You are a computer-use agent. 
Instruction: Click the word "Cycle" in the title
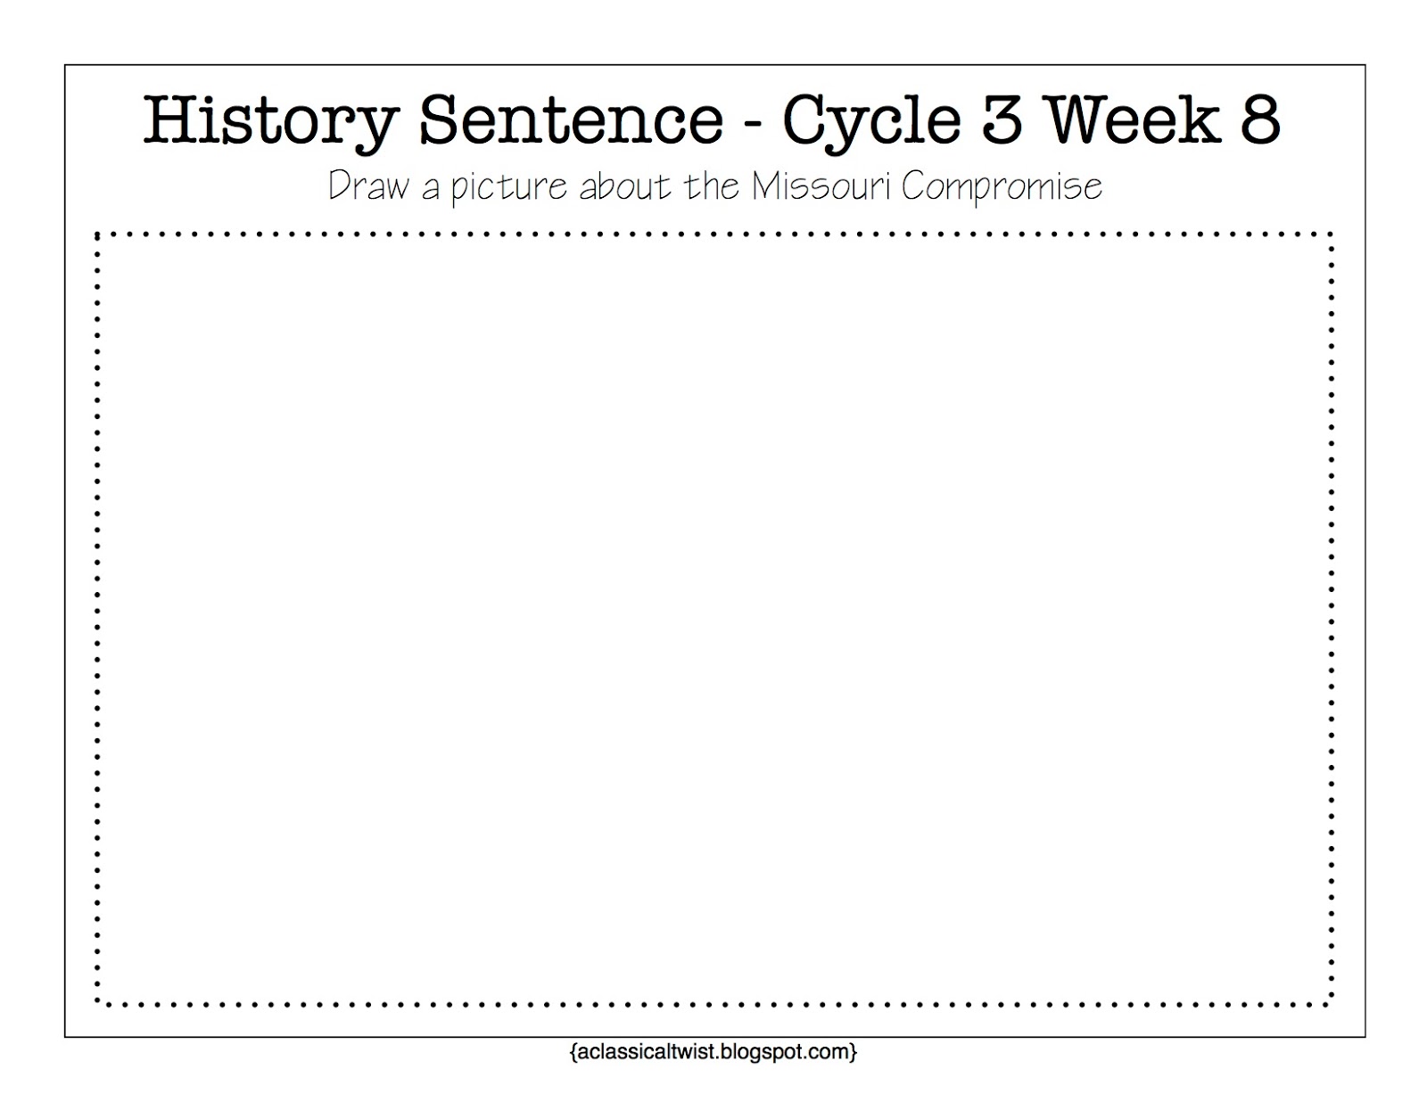[x=872, y=122]
